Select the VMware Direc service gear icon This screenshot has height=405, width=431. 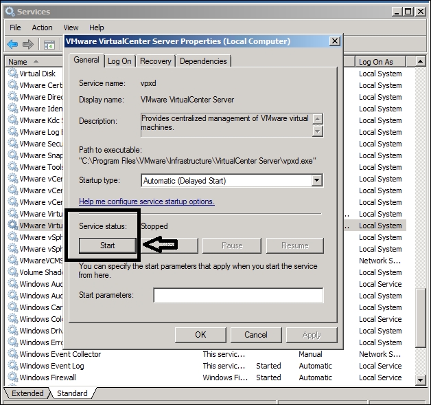pyautogui.click(x=12, y=97)
